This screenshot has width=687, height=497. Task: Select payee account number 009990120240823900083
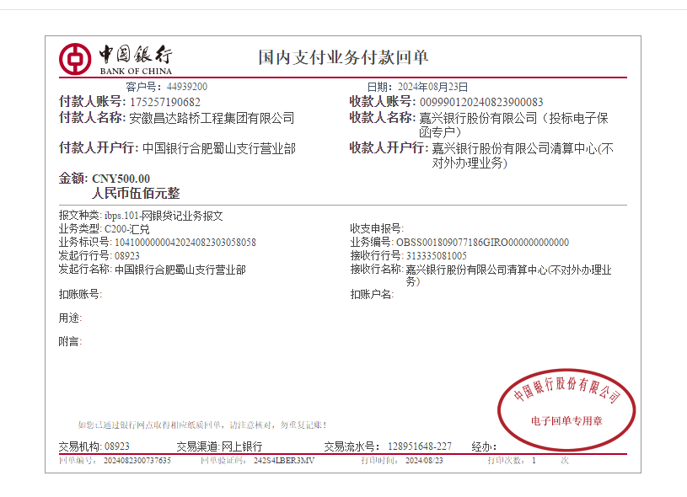click(481, 102)
